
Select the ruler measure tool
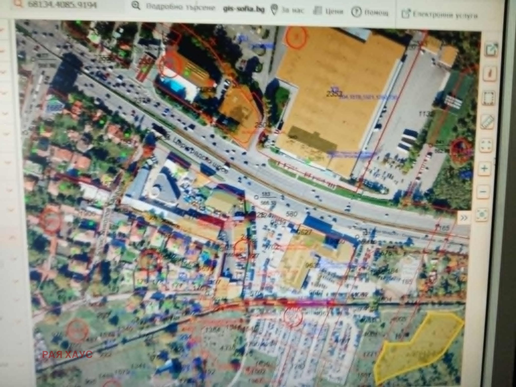(487, 122)
